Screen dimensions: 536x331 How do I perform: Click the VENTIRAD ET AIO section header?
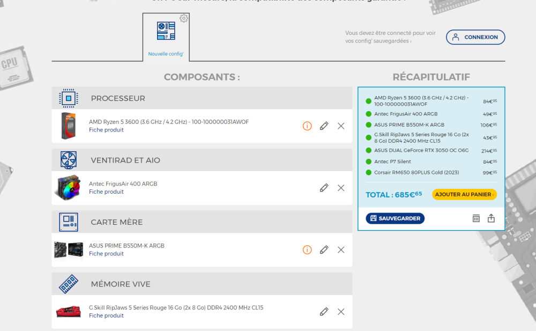pos(202,160)
